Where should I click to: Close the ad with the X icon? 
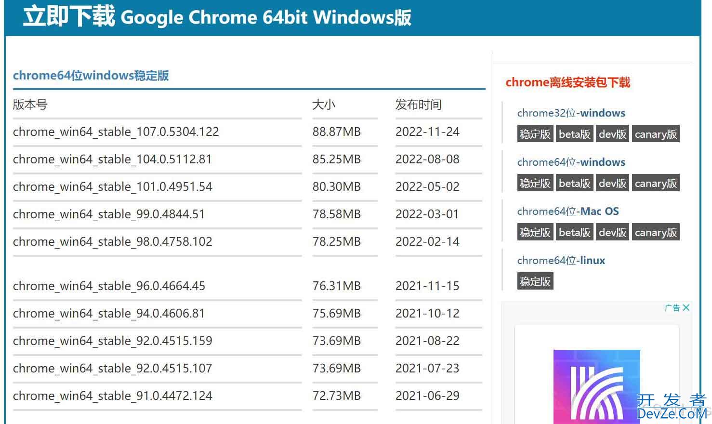coord(686,307)
